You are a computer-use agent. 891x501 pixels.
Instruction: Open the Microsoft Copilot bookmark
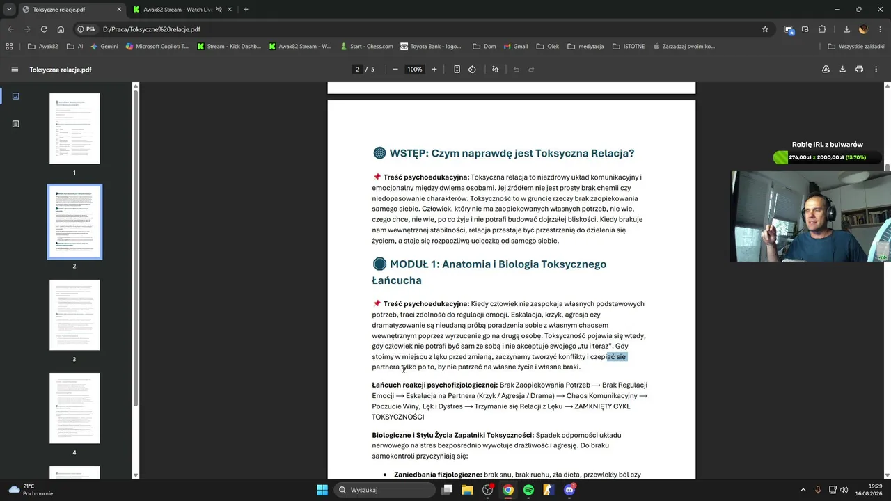(157, 47)
